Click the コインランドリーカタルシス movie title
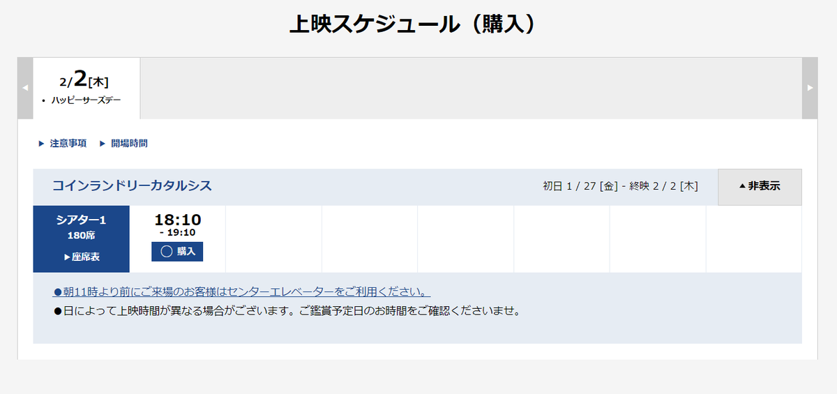This screenshot has height=394, width=837. point(132,186)
